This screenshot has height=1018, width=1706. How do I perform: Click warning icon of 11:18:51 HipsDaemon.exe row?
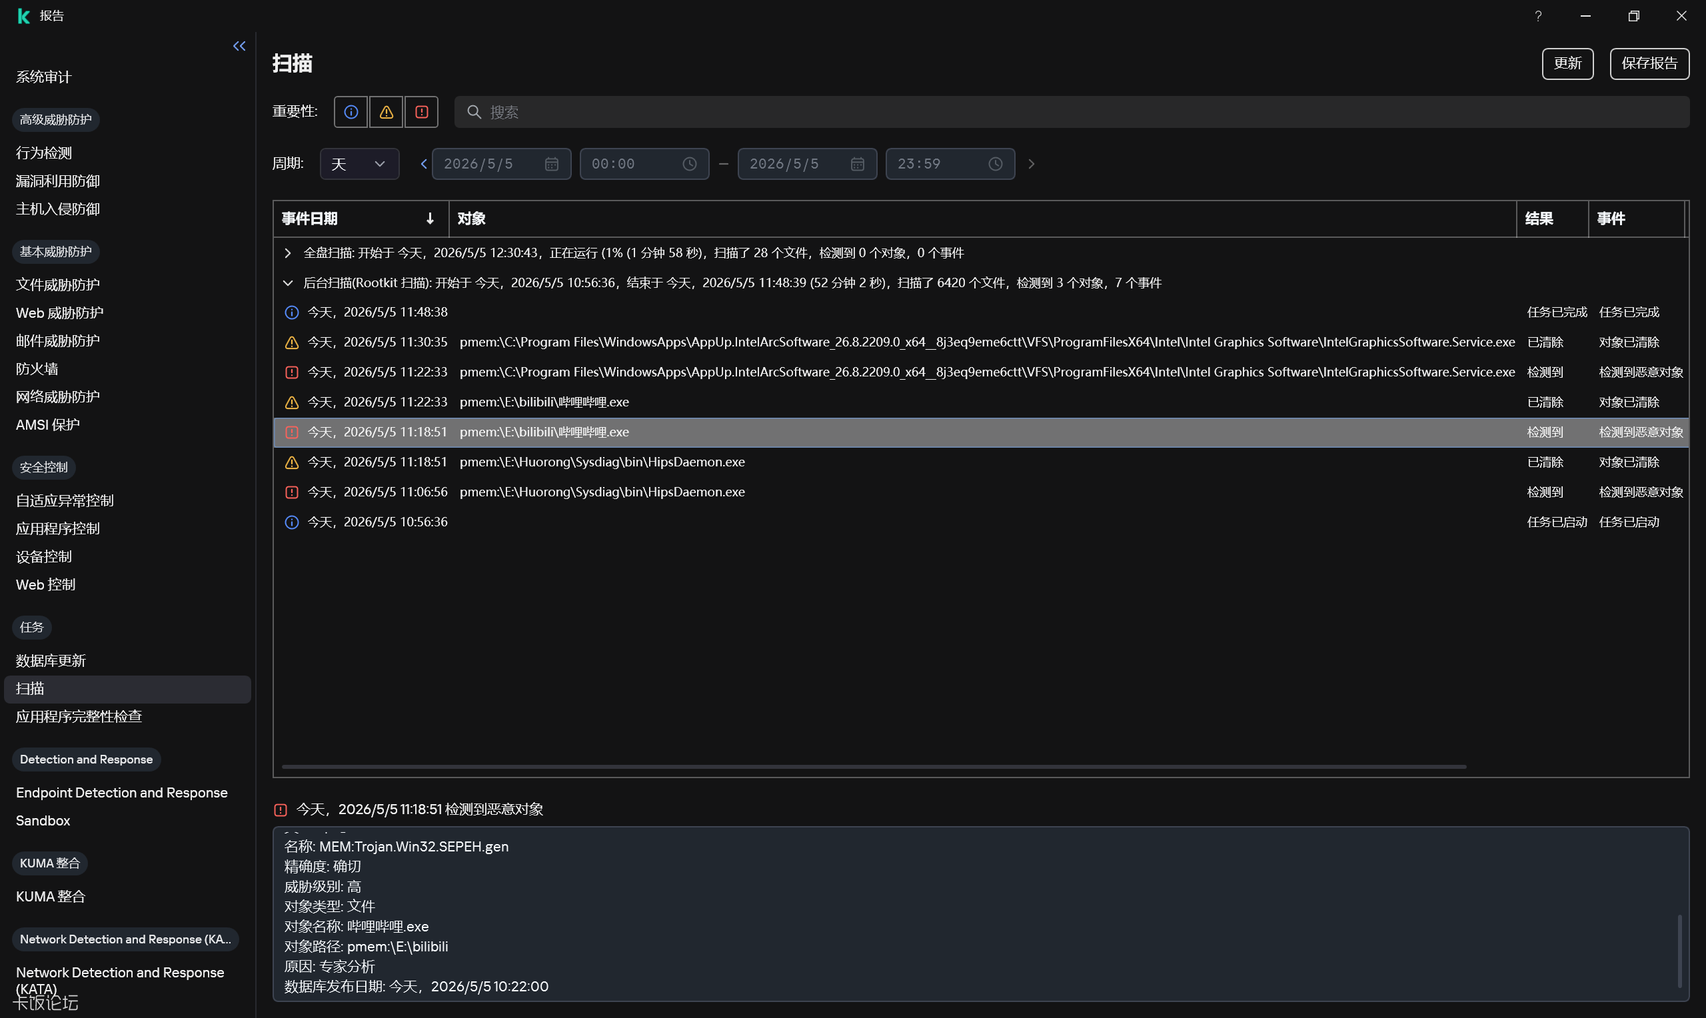[x=291, y=462]
